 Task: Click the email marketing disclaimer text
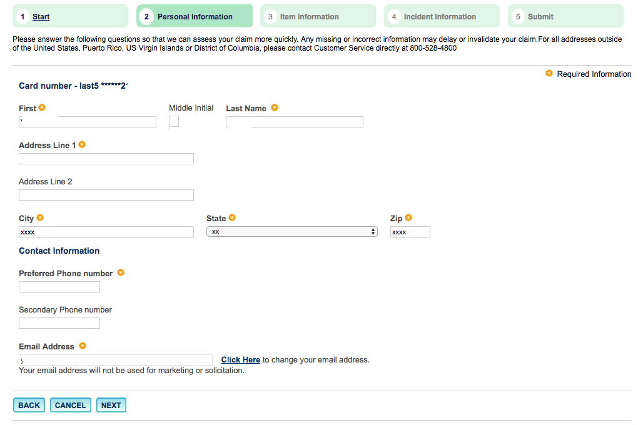(131, 371)
